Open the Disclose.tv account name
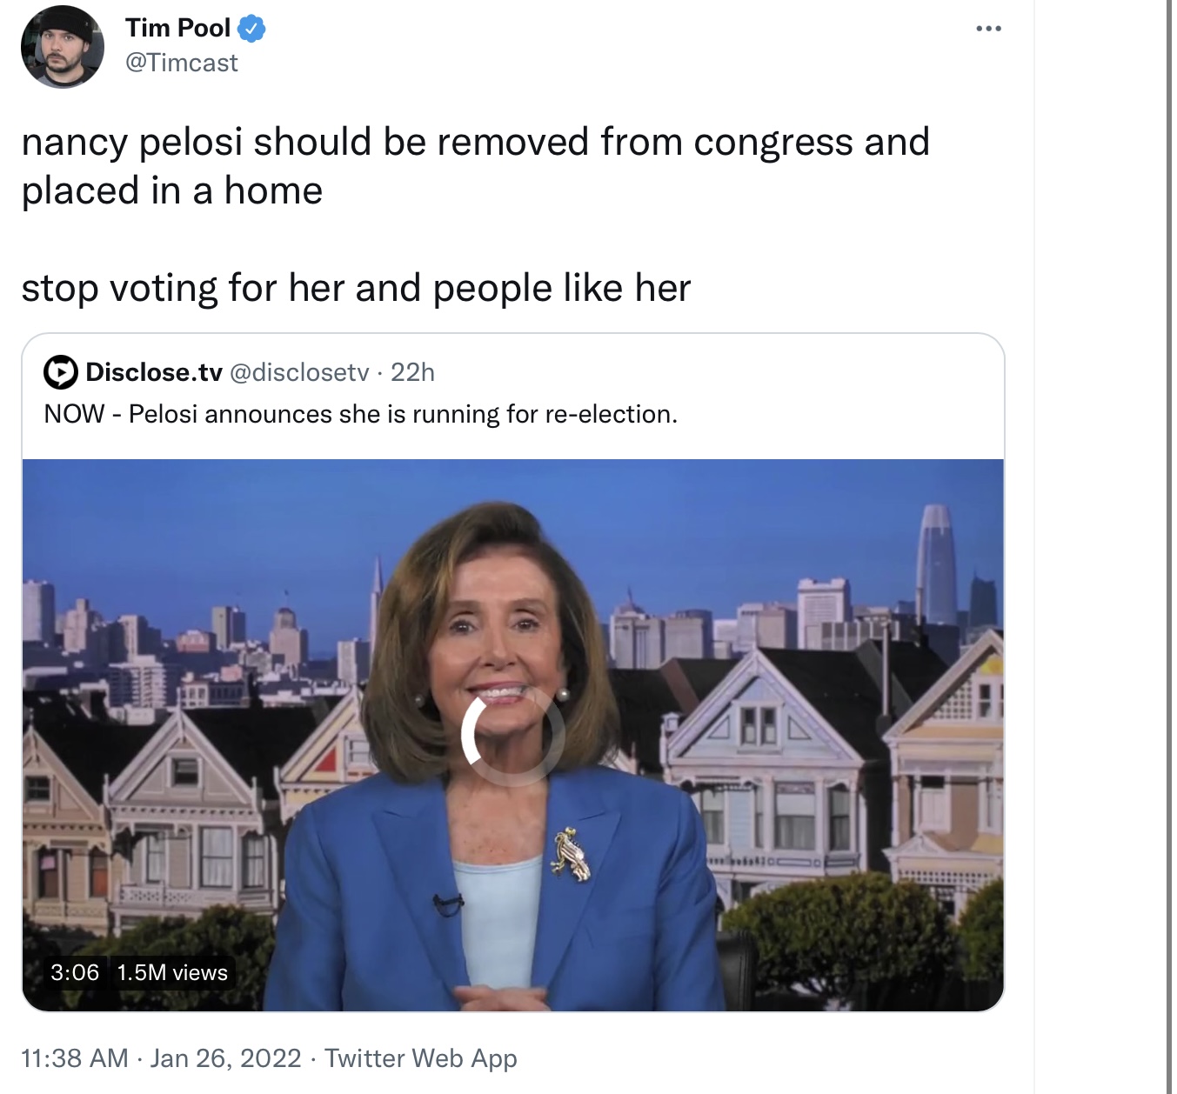The image size is (1177, 1094). tap(154, 372)
